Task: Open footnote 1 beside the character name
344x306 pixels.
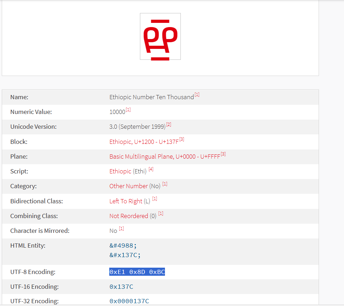Action: click(x=197, y=95)
